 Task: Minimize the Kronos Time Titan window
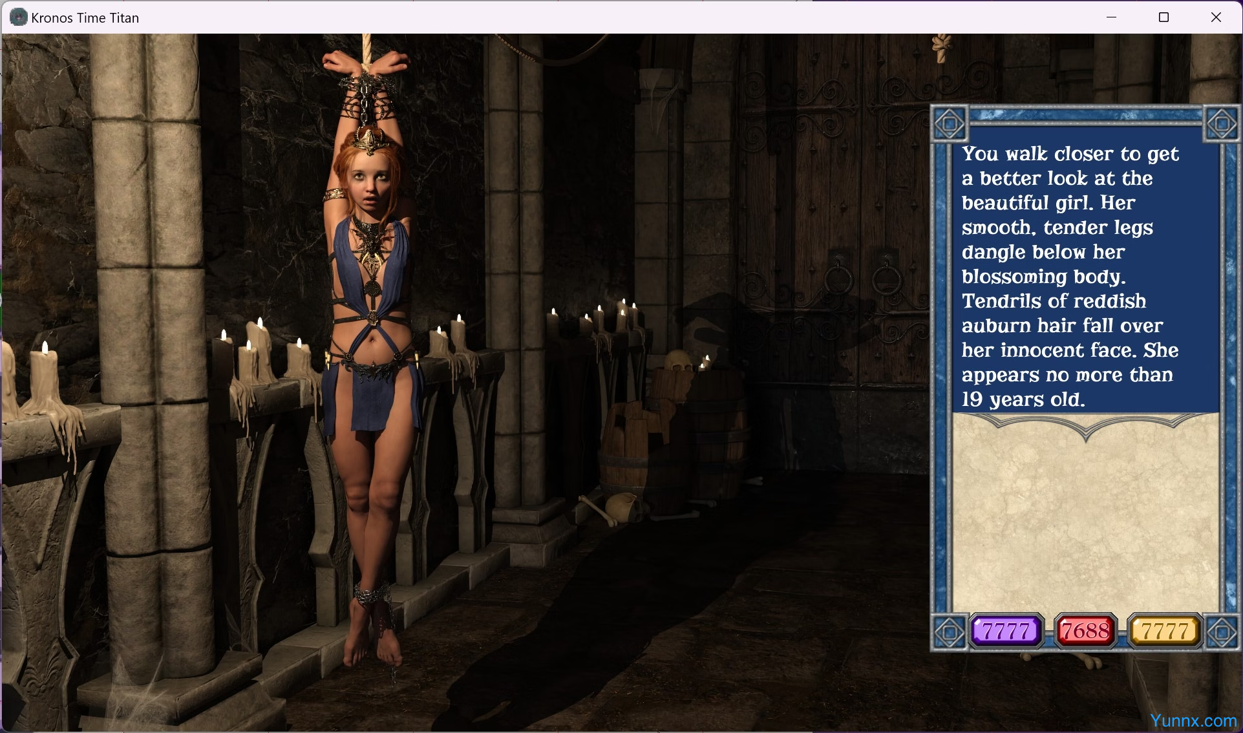1111,17
